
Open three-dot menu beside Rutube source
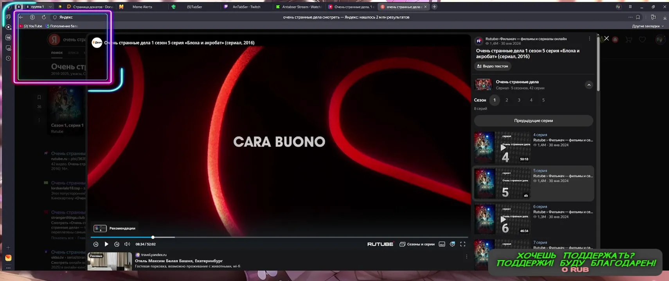click(590, 39)
